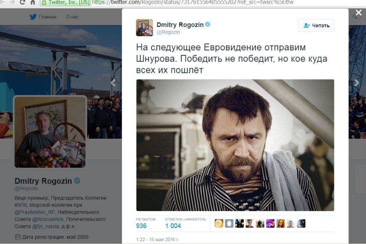Screen dimensions: 366x244
Task: Close the tweet overlay with X
Action: (x=359, y=12)
